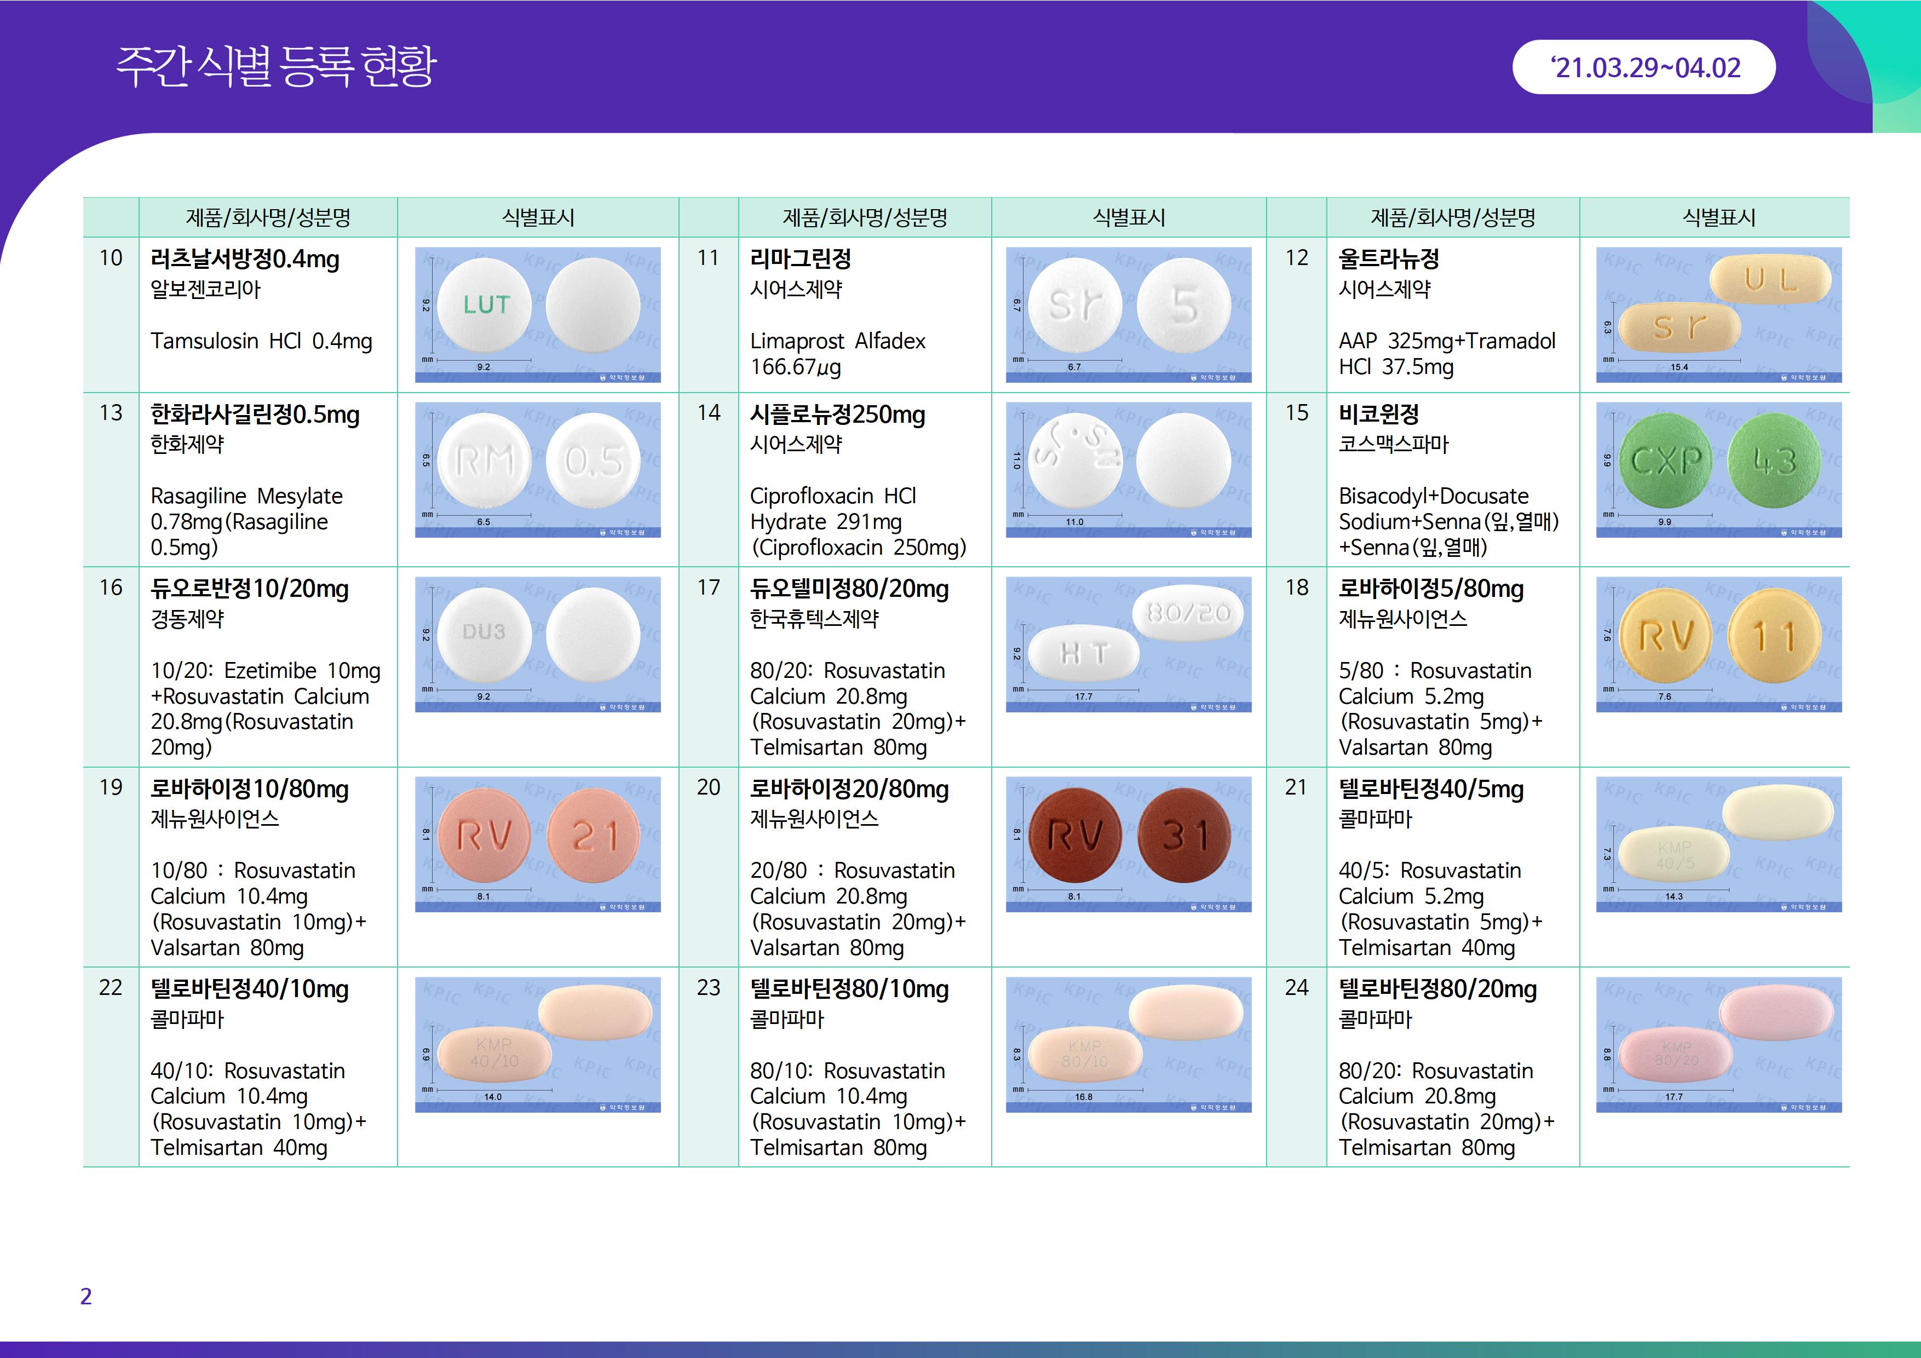Image resolution: width=1921 pixels, height=1358 pixels.
Task: Select the dark red RV 31 tablet image
Action: click(x=1128, y=843)
